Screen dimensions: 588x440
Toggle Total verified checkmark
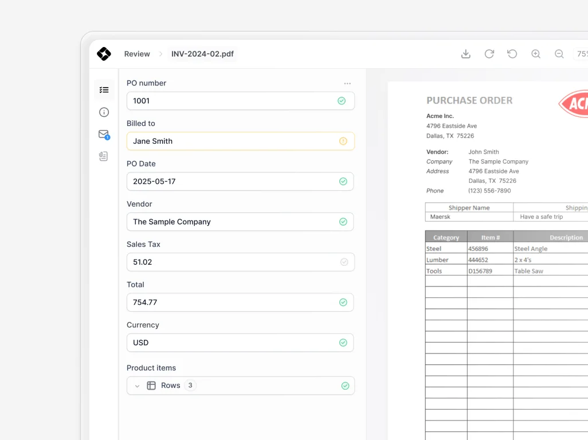pyautogui.click(x=343, y=302)
